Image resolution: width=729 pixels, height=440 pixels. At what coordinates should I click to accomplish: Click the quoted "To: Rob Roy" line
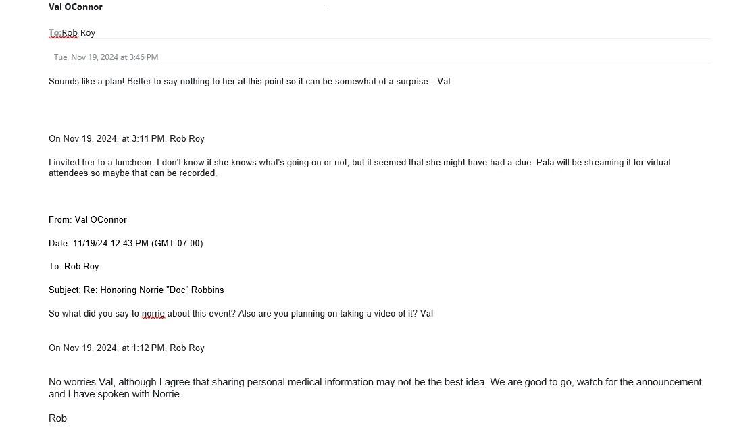[x=74, y=267]
